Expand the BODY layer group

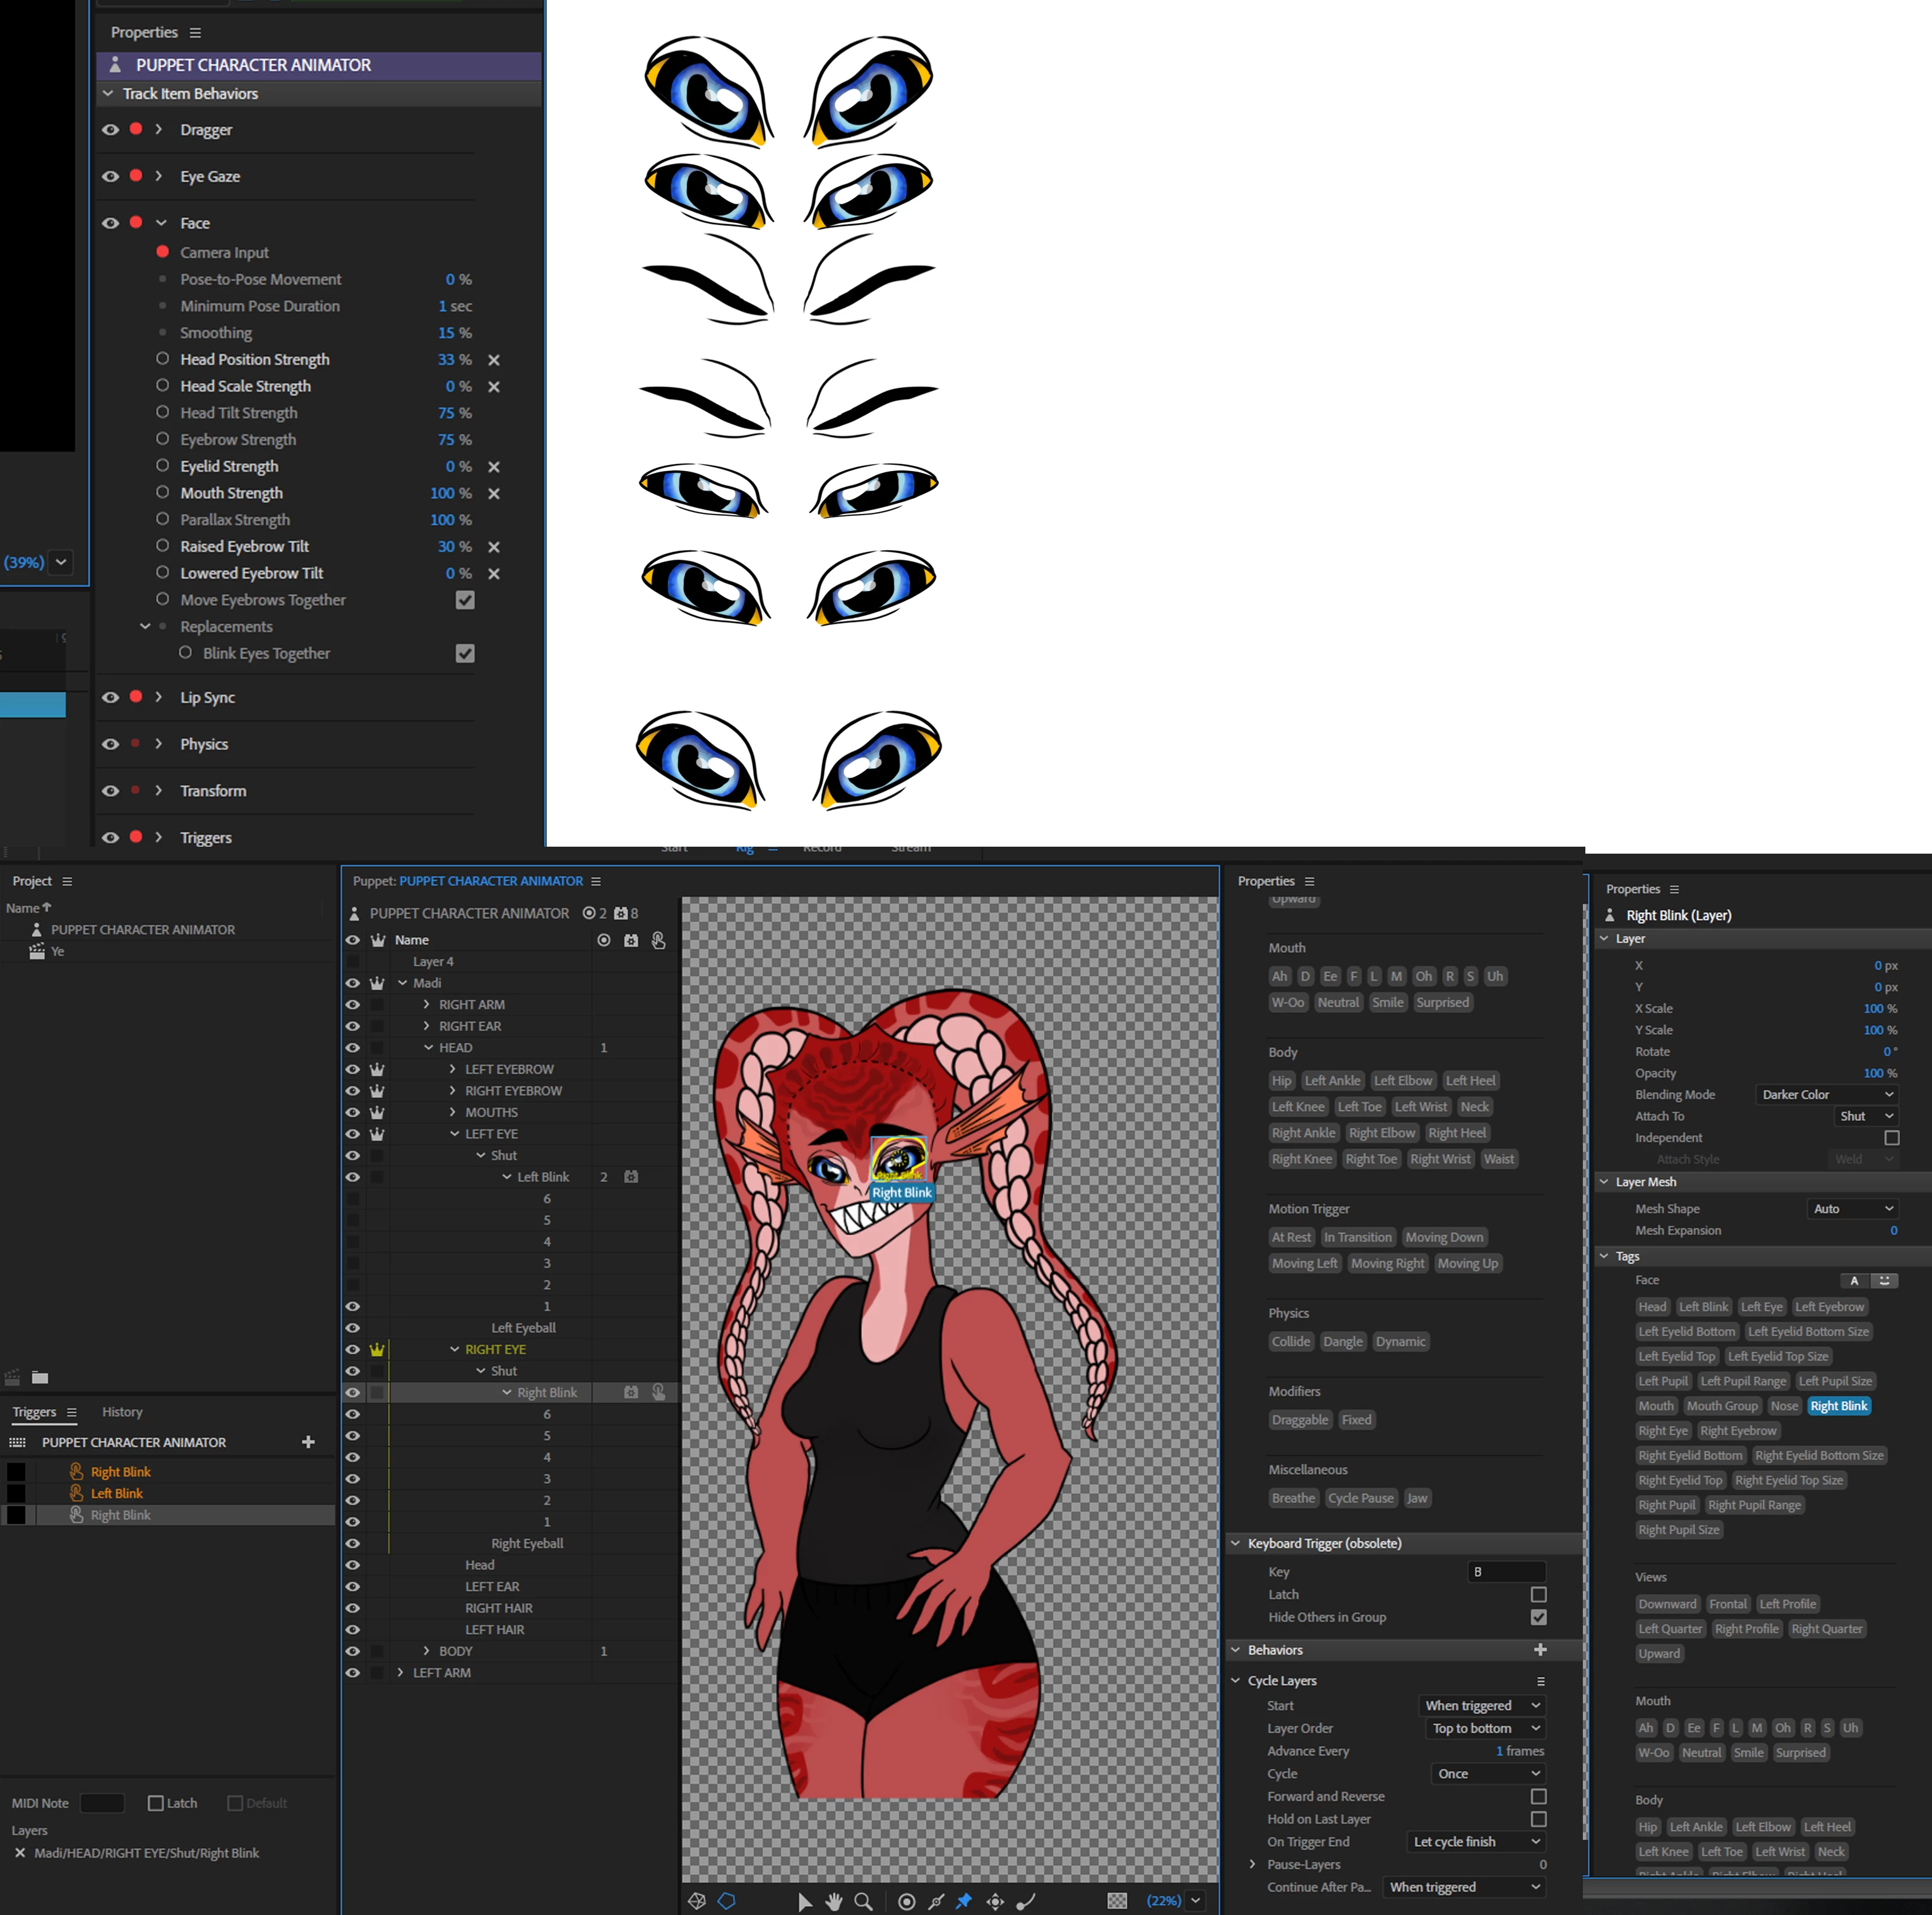(x=427, y=1651)
